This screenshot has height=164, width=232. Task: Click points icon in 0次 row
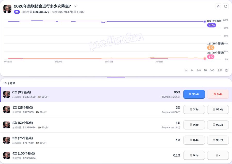tap(39, 97)
